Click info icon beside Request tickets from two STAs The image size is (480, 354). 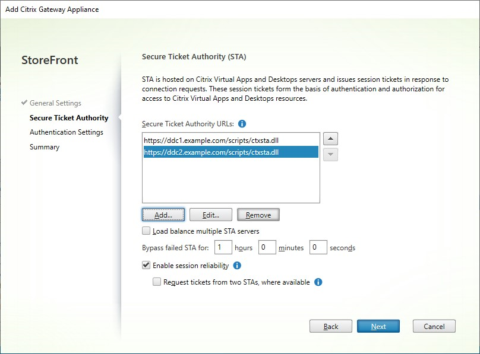pyautogui.click(x=318, y=282)
